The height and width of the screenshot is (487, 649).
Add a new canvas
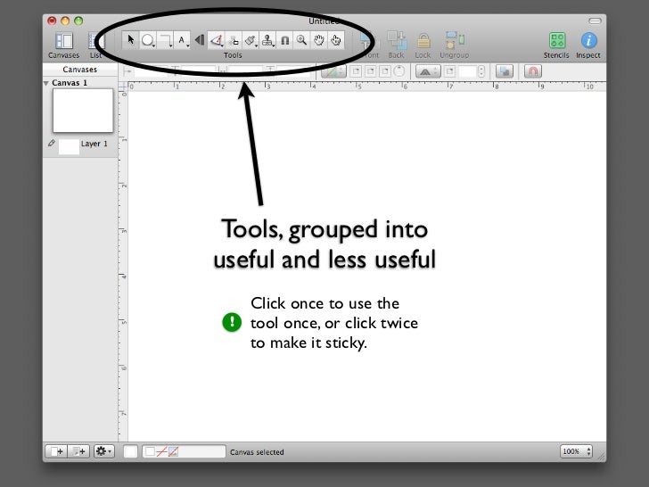click(56, 451)
